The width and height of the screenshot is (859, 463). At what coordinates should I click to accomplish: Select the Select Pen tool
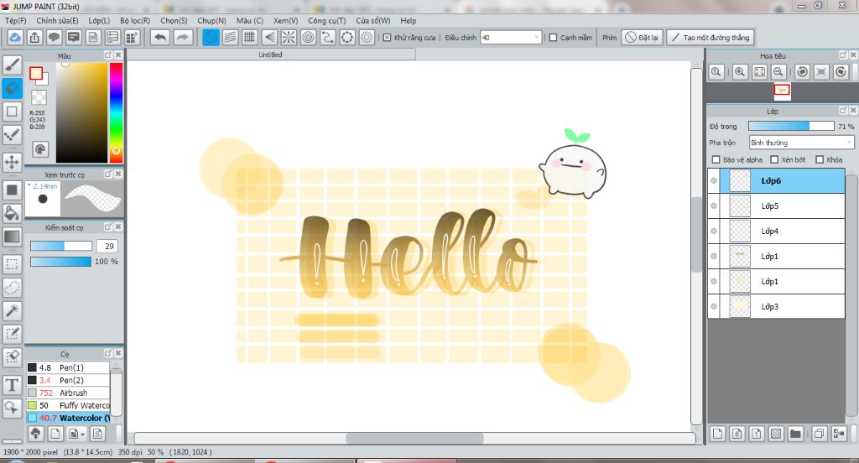click(12, 334)
